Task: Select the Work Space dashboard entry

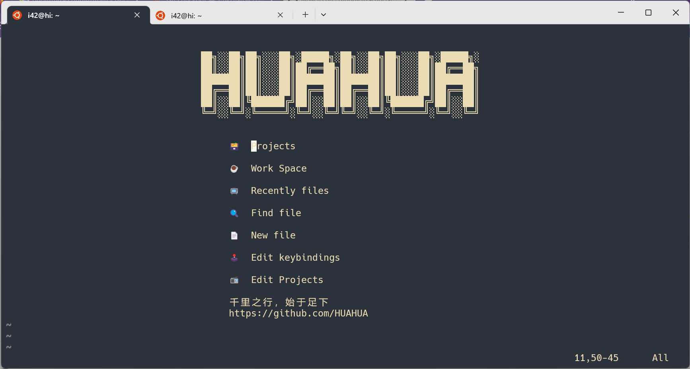Action: coord(279,168)
